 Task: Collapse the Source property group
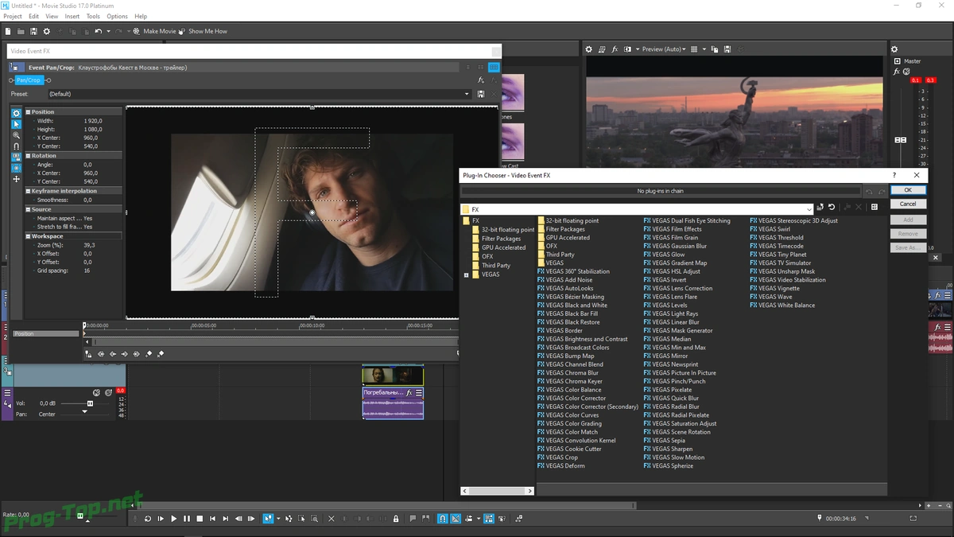[28, 209]
